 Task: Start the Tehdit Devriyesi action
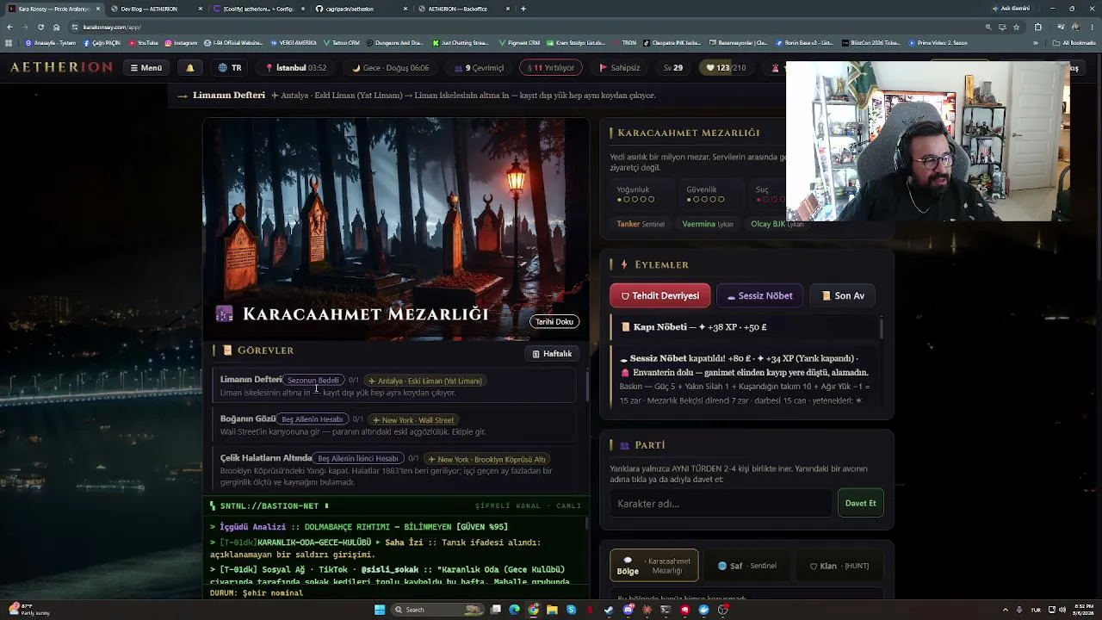click(660, 295)
